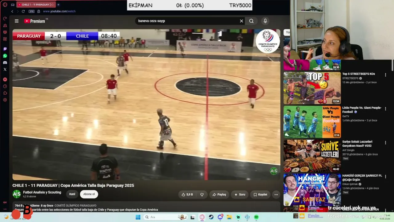Open Orkun Işıtmak channel name link
Screen dimensions: 394x222
coord(351,184)
